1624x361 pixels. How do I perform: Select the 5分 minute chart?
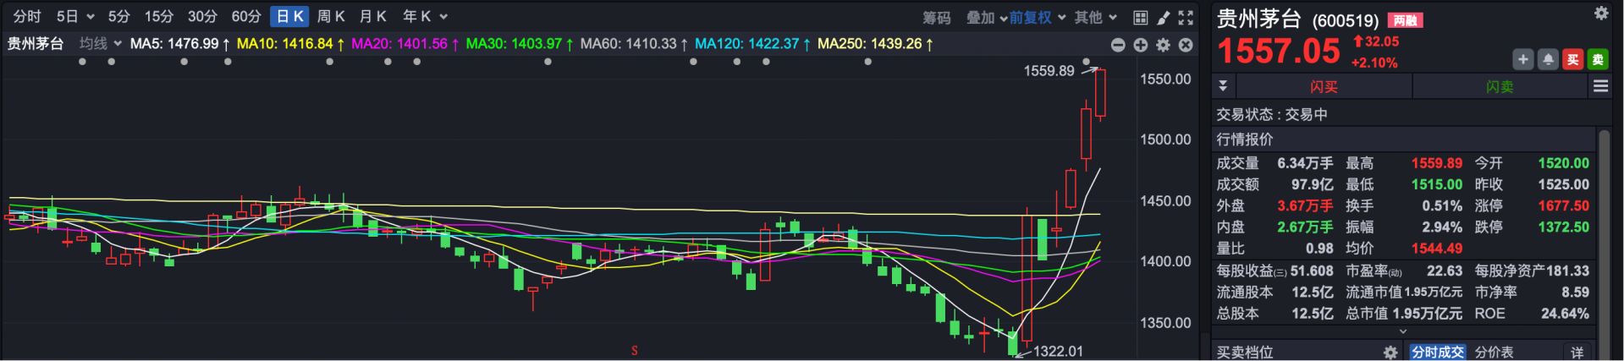click(119, 17)
